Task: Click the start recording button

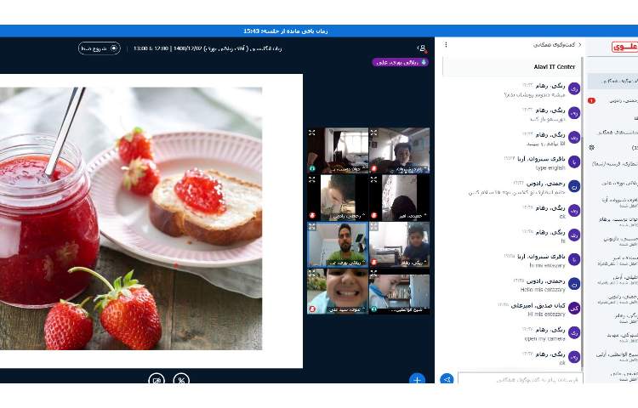Action: pos(100,48)
